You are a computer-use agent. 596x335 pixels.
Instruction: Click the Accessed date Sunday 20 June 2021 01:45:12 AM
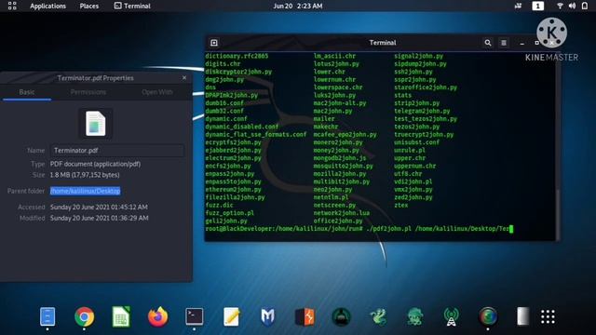pyautogui.click(x=99, y=207)
